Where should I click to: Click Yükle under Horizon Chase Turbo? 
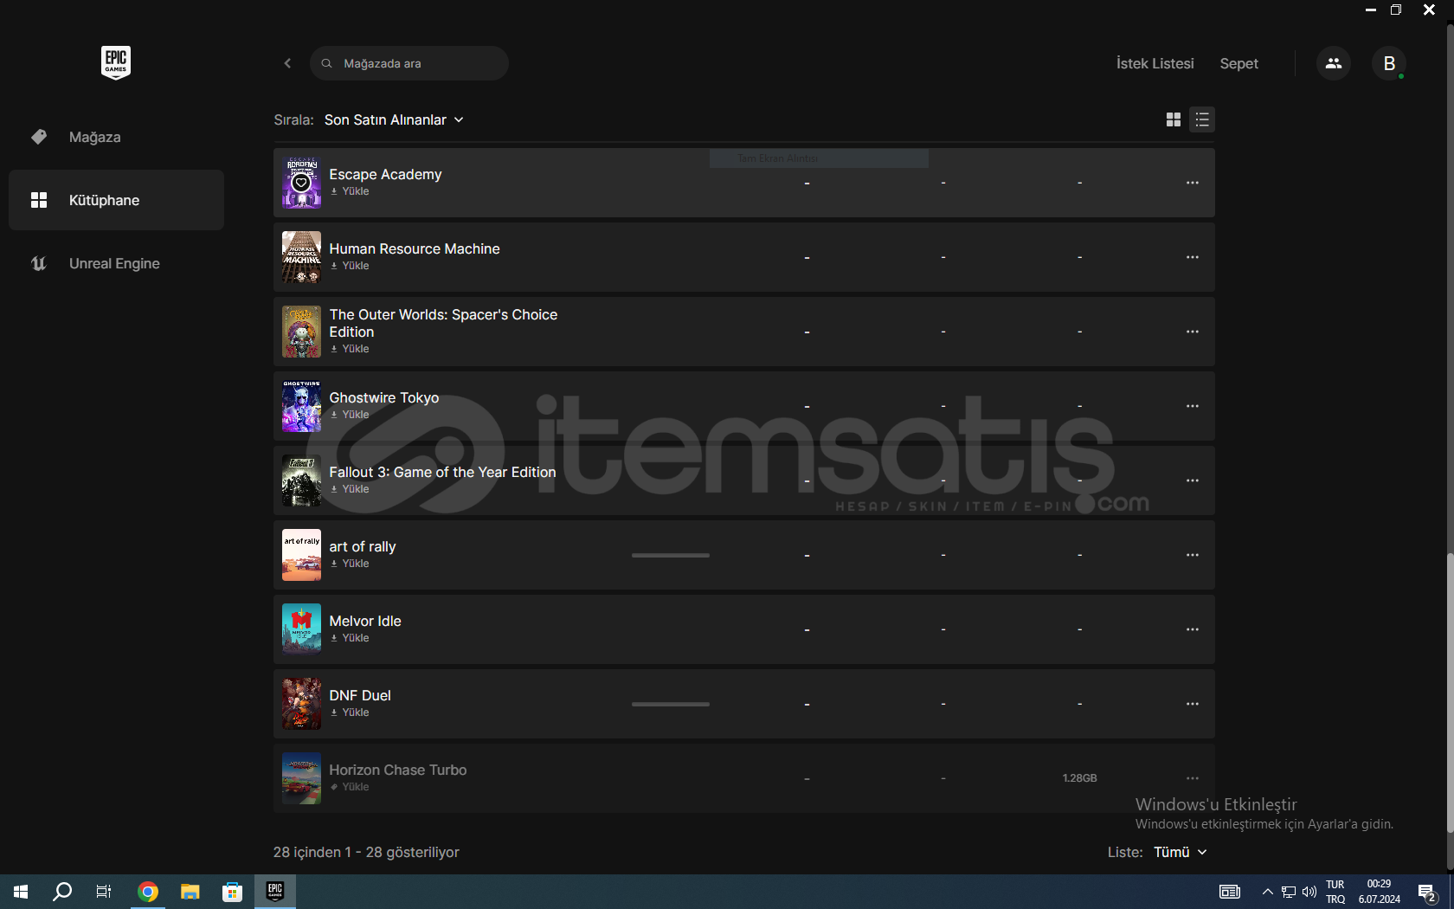[x=350, y=787]
